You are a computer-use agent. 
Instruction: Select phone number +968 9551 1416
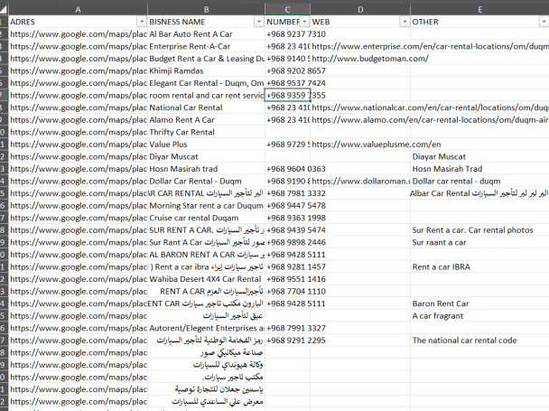pos(287,279)
